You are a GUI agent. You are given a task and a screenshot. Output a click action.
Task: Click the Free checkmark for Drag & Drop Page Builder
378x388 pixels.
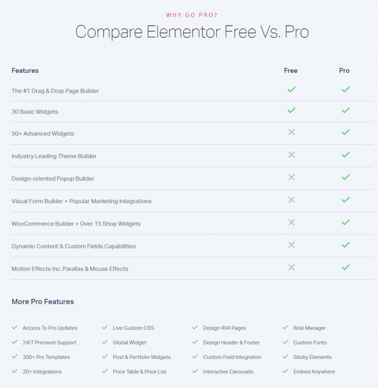pyautogui.click(x=292, y=89)
